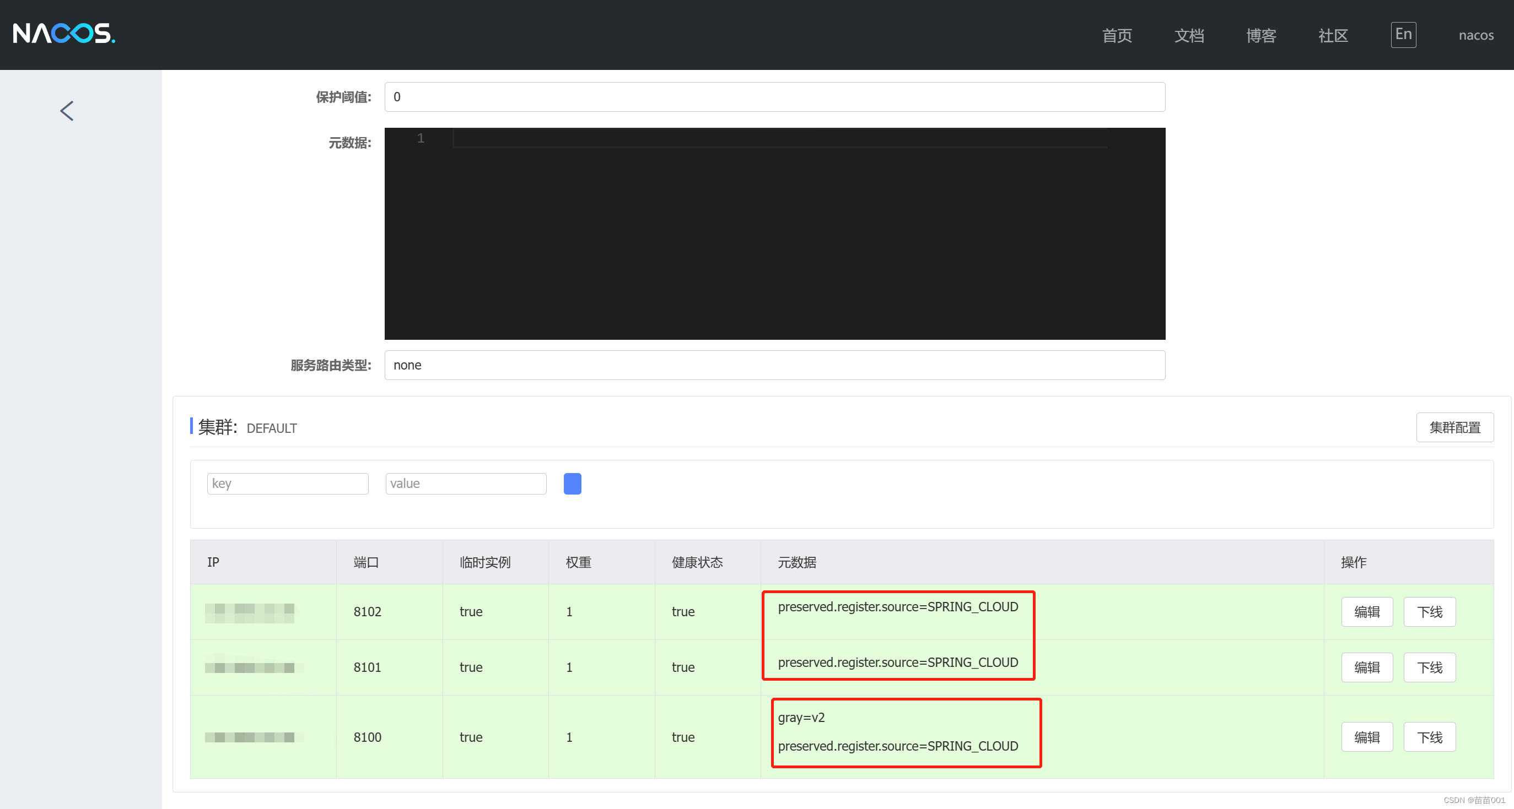
Task: Focus the metadata key filter field
Action: click(287, 483)
